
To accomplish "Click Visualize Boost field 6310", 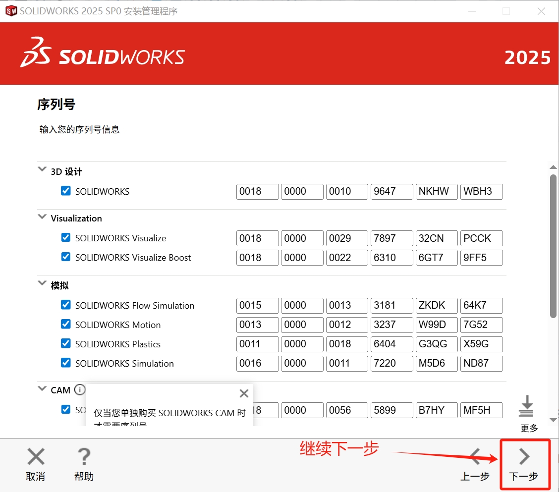I will tap(392, 258).
